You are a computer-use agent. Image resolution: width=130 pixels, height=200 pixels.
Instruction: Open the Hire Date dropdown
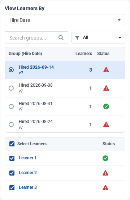coord(65,20)
